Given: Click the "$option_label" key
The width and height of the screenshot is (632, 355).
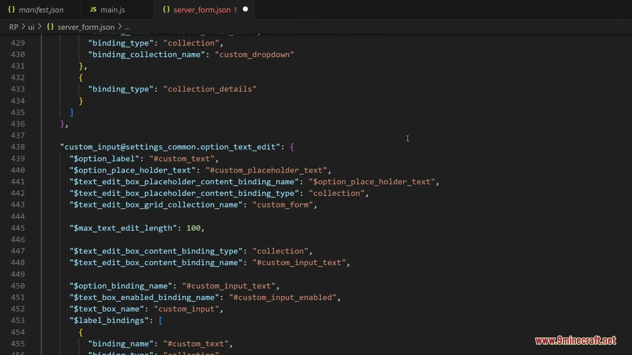Looking at the screenshot, I should click(104, 159).
